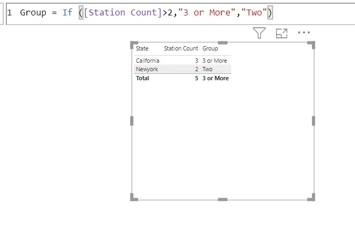
Task: Click the "3 or More" string in formula
Action: (x=207, y=12)
